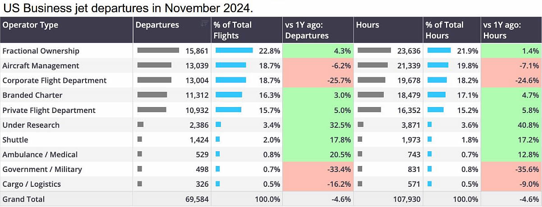This screenshot has height=207, width=542.
Task: Select the Departures column header
Action: click(x=157, y=25)
